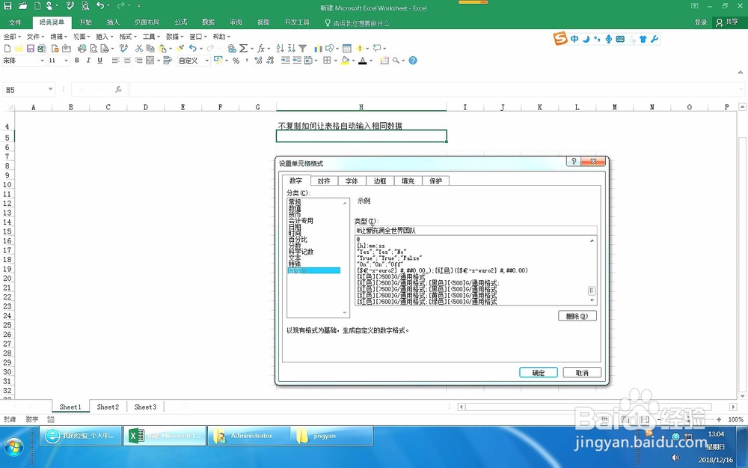Click the dialog help question mark button

574,162
